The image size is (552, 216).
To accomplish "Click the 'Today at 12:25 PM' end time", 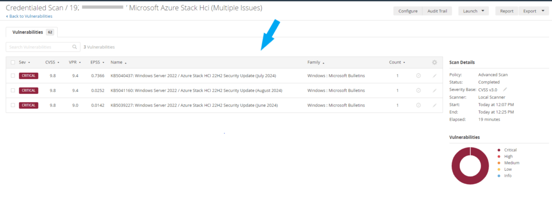I will [496, 112].
